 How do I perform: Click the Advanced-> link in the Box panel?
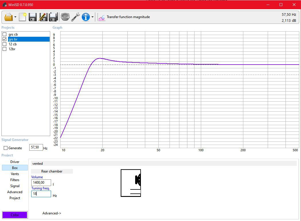(52, 213)
